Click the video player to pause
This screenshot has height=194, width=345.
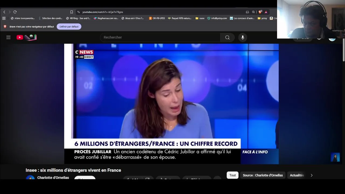171,104
